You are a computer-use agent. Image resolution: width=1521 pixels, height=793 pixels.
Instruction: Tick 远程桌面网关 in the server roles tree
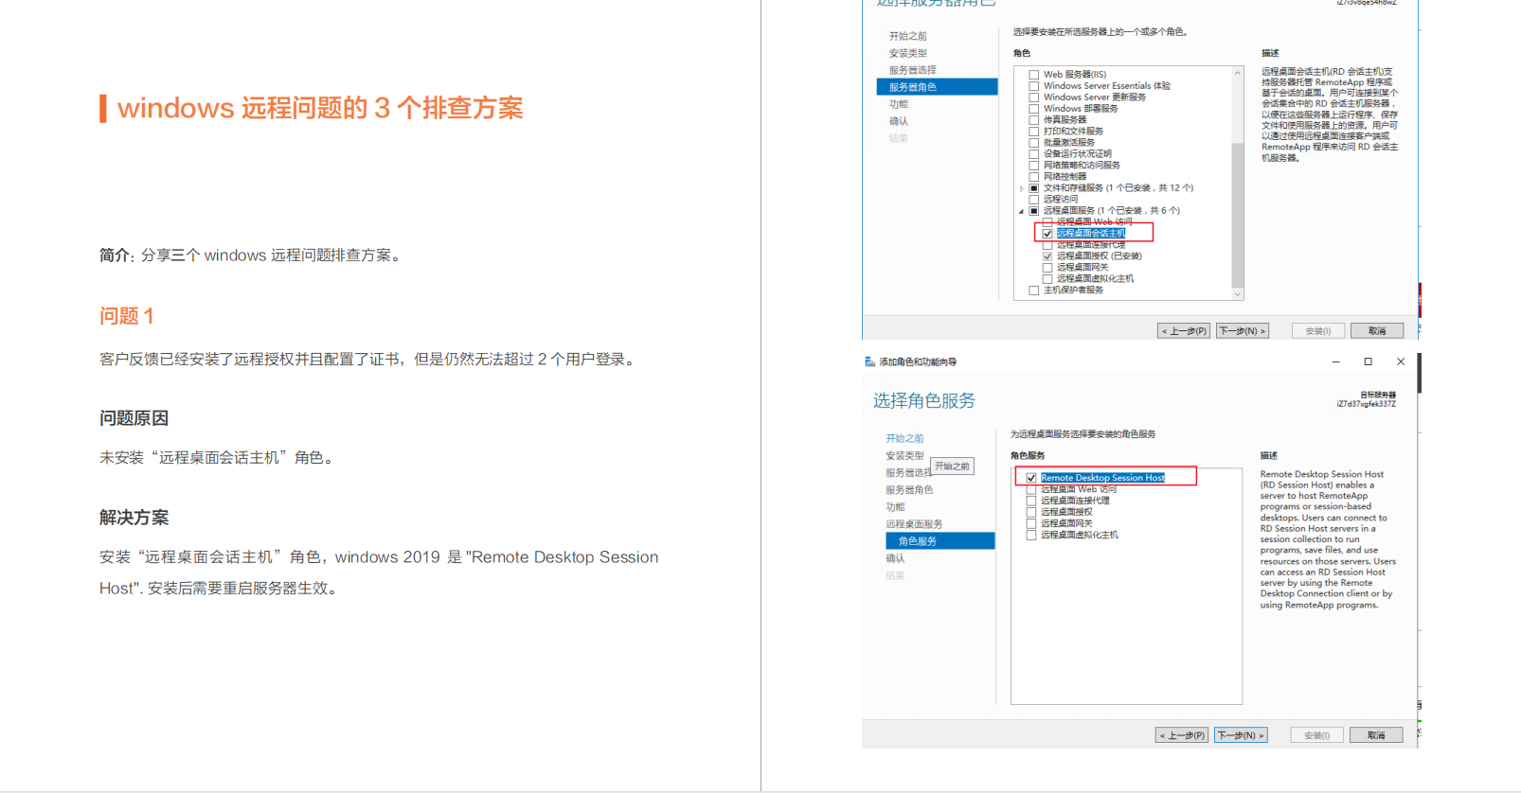(x=1047, y=268)
